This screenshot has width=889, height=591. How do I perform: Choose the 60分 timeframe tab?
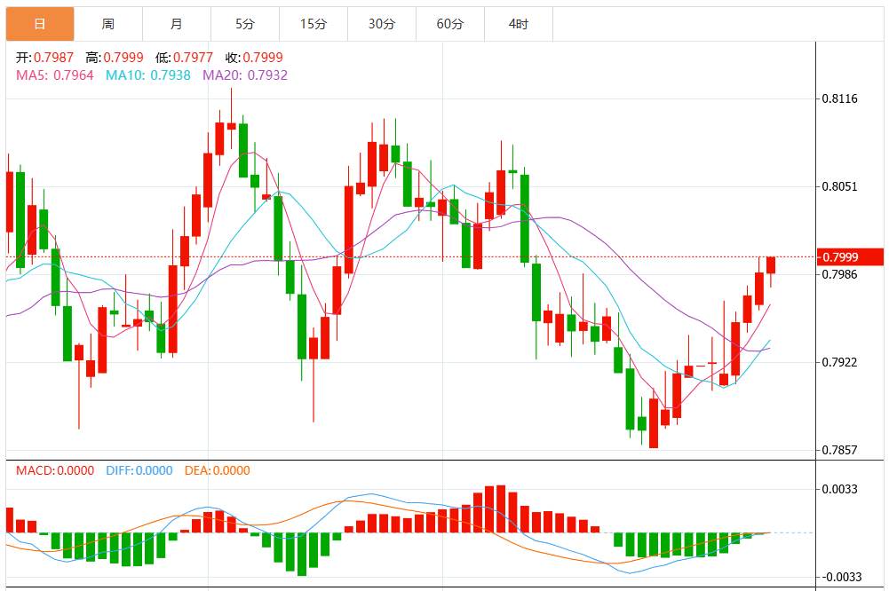(449, 24)
